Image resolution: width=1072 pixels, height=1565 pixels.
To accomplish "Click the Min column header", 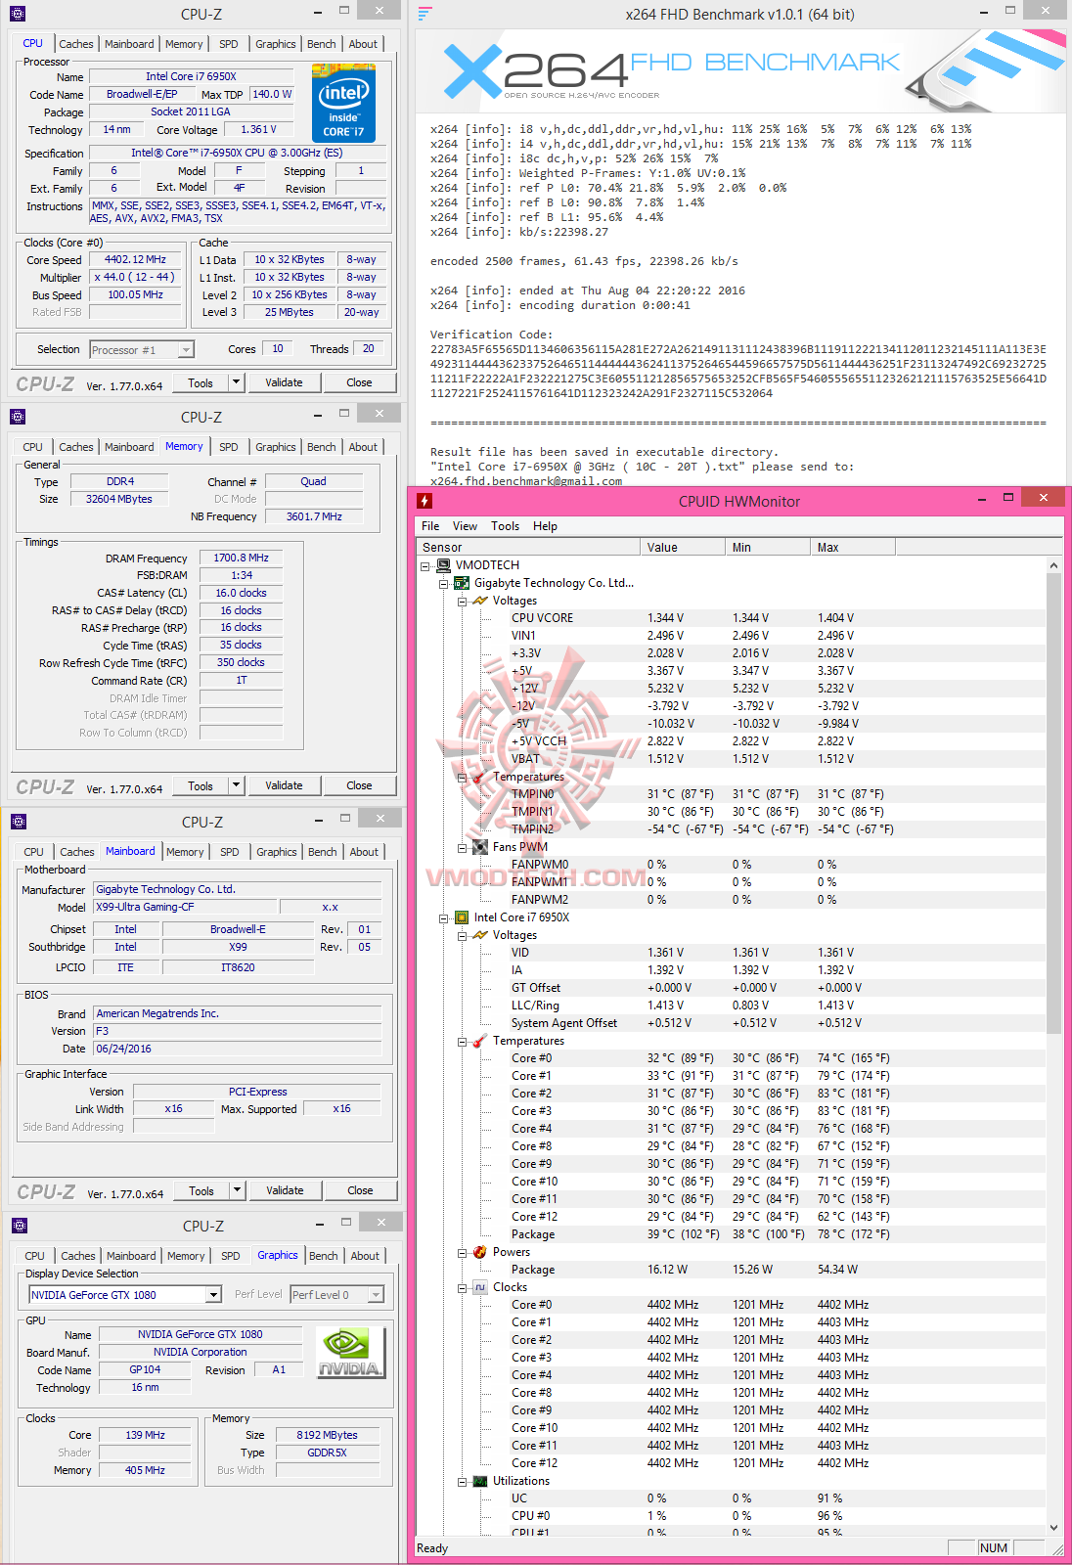I will (x=768, y=548).
